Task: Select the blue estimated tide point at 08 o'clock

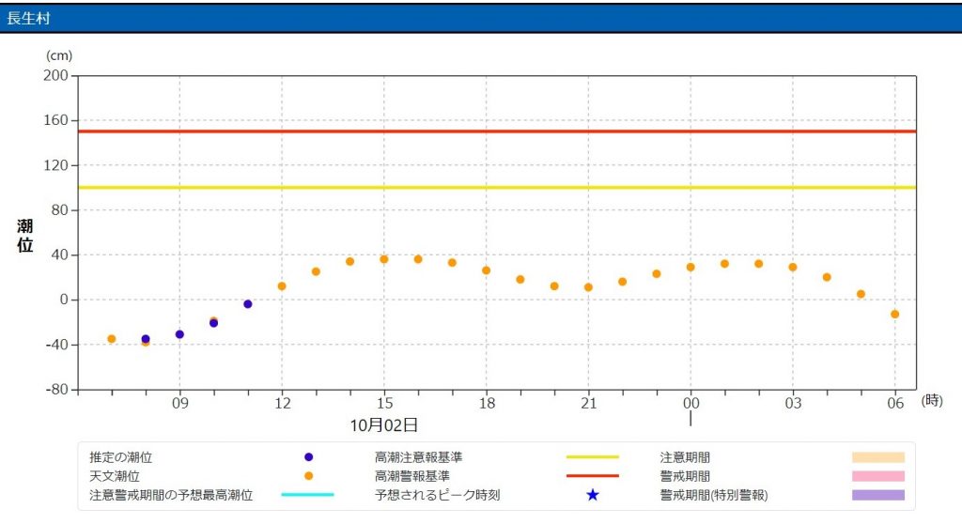Action: pos(146,339)
